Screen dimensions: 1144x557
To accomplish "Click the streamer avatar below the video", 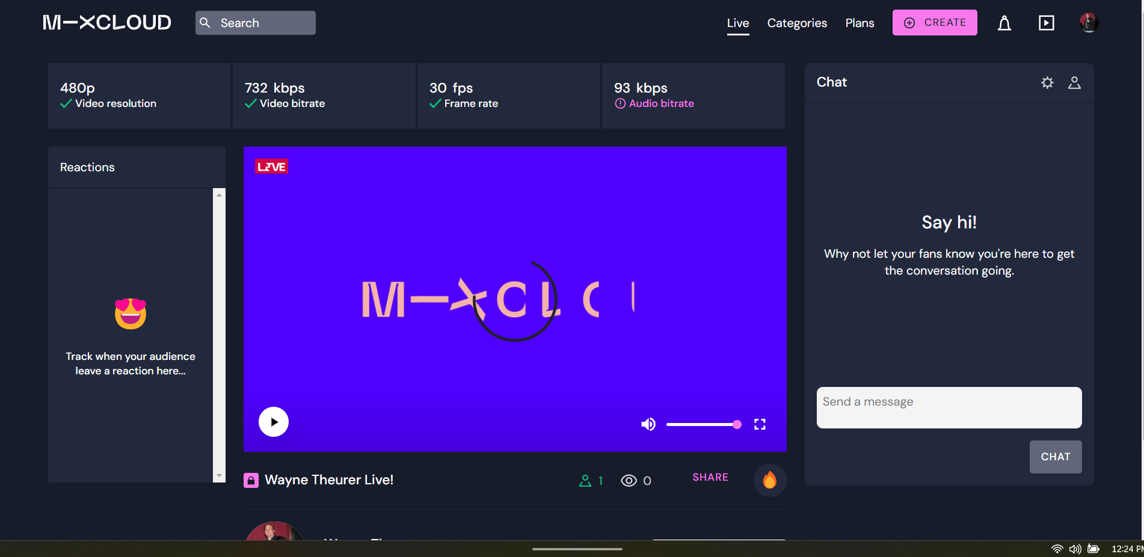I will [x=274, y=531].
